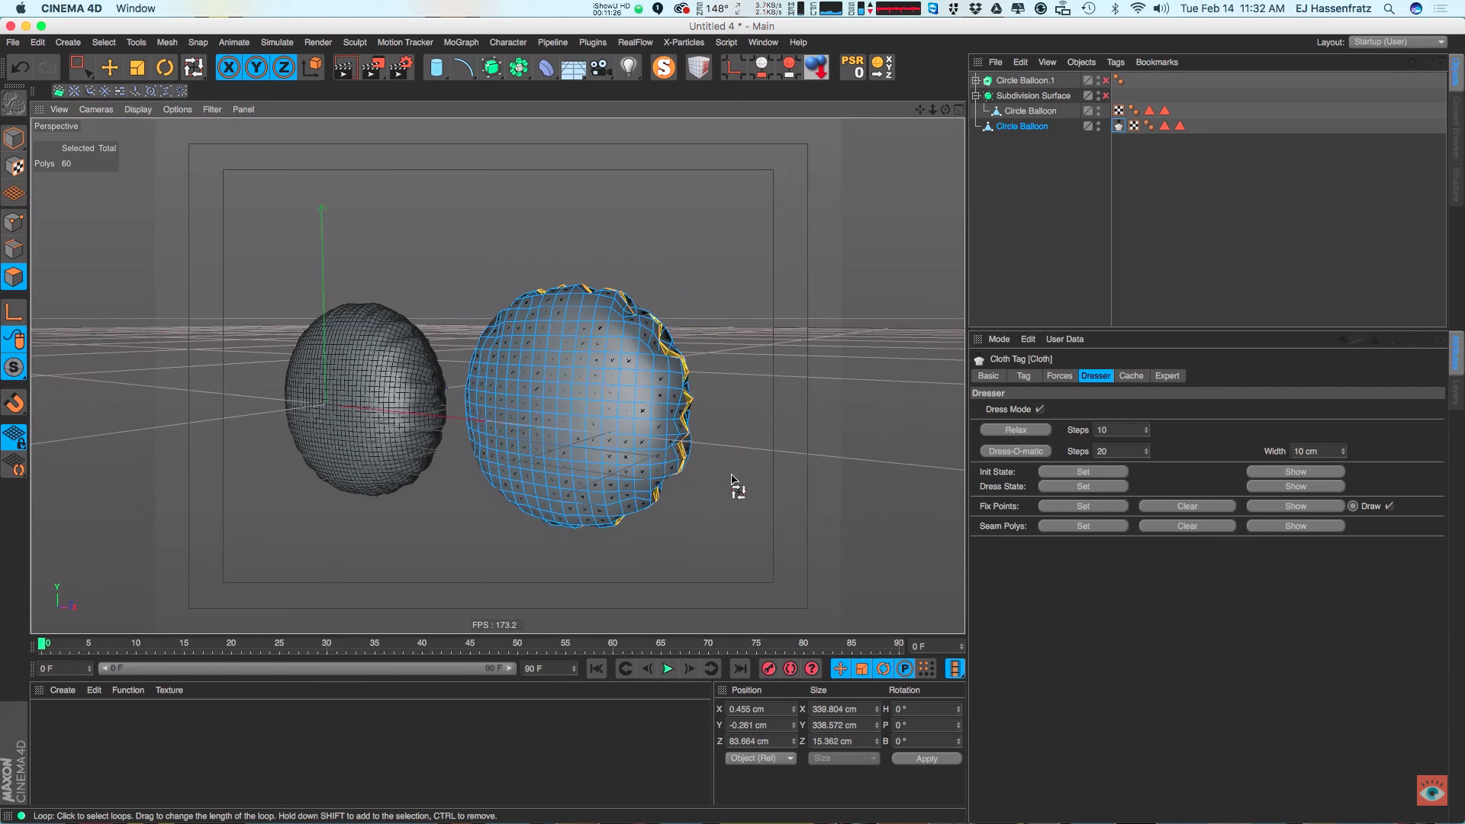The image size is (1465, 824).
Task: Click the Dress-O-matic button
Action: tap(1016, 452)
